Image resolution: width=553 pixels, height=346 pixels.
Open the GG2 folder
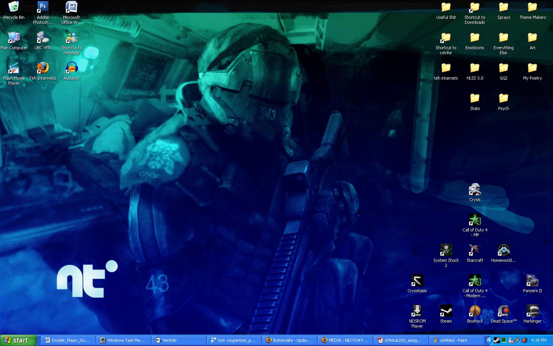pos(503,71)
